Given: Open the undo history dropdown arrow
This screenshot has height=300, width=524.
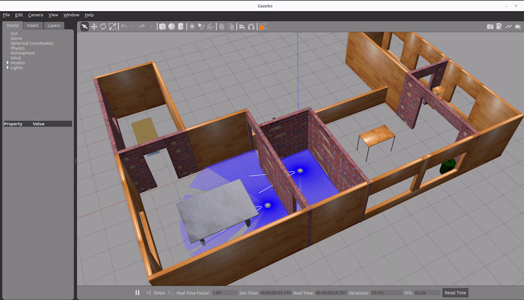Looking at the screenshot, I should [x=133, y=27].
